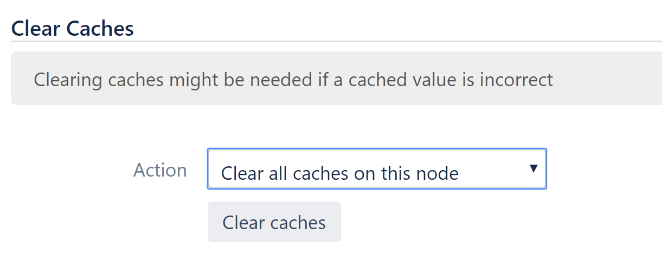
Task: Click the word "Clearing" in the info banner
Action: [x=68, y=80]
